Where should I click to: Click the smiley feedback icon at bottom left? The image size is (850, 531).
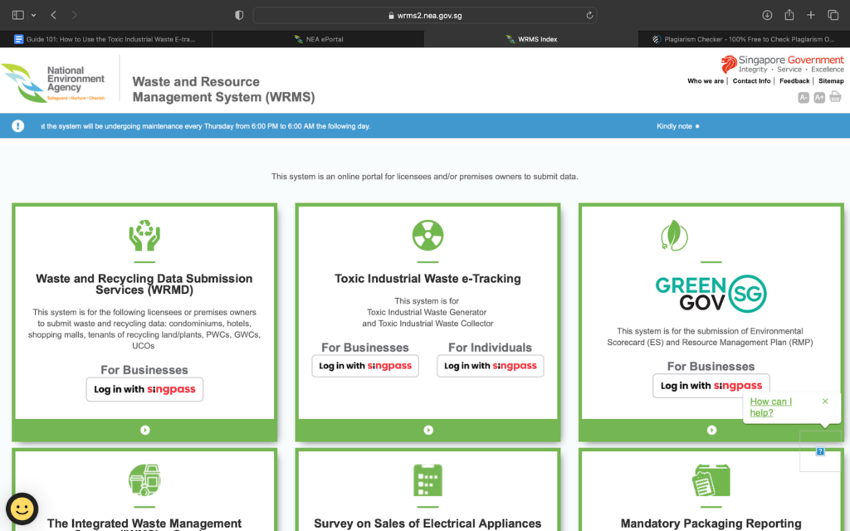coord(22,507)
